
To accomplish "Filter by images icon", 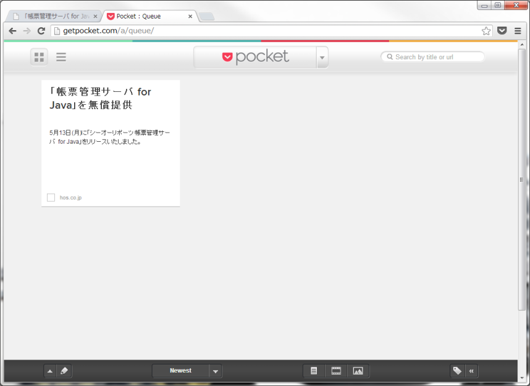I will 358,371.
